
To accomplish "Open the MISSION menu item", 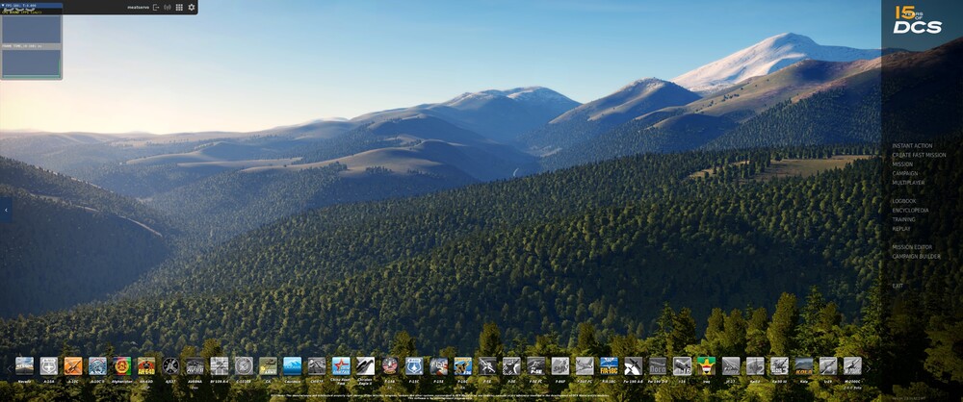I will (x=902, y=164).
